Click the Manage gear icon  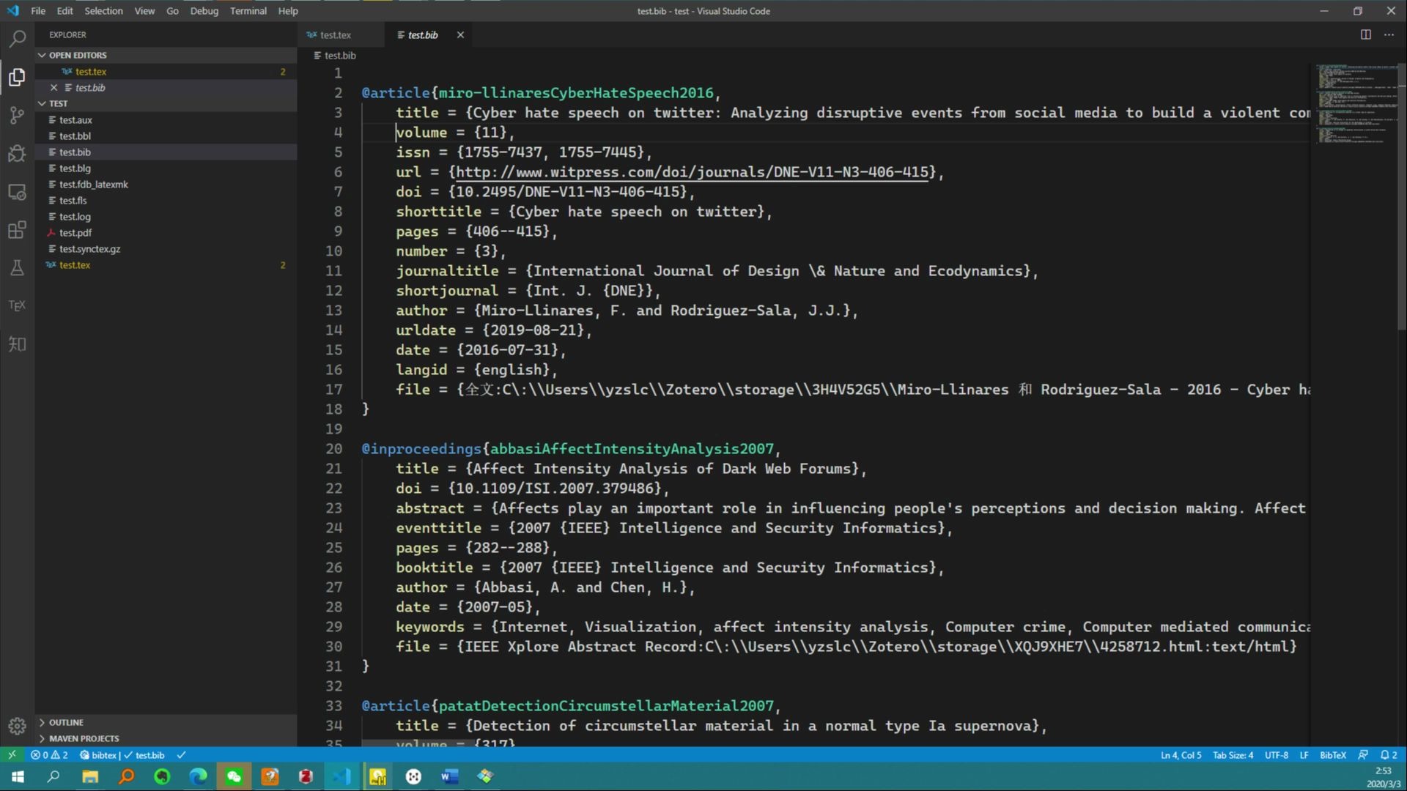tap(17, 726)
